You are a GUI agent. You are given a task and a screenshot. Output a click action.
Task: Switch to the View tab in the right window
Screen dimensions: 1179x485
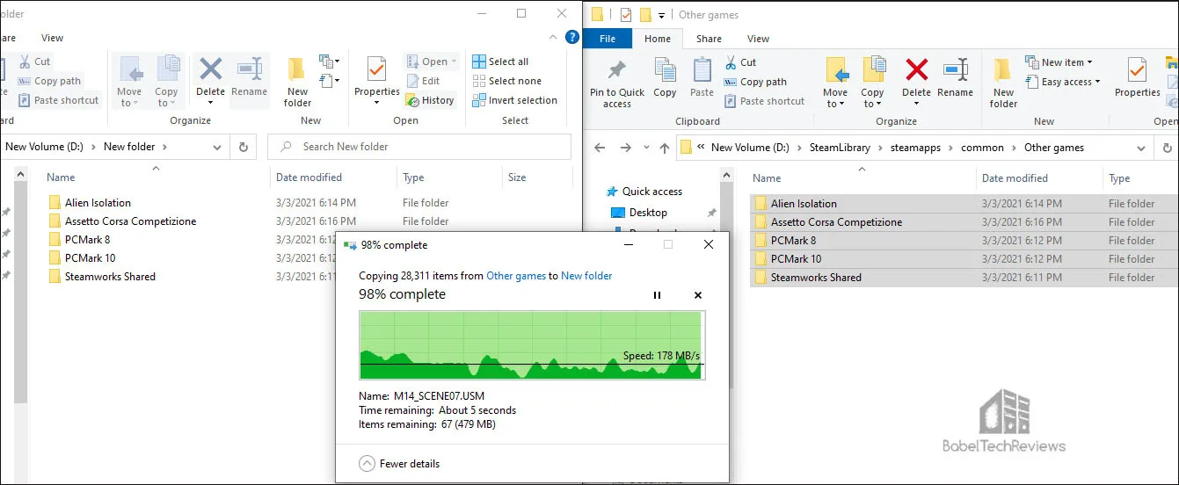click(758, 39)
